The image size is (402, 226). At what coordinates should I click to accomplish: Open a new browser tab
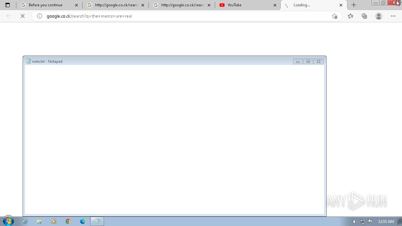click(x=354, y=5)
